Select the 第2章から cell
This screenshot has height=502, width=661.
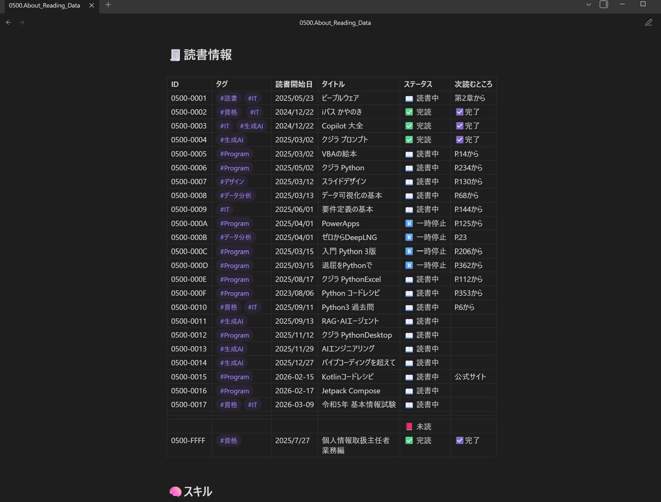[x=473, y=98]
